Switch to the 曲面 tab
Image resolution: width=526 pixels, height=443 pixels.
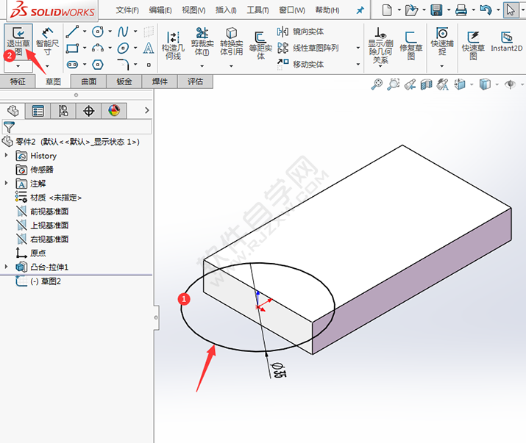click(88, 82)
